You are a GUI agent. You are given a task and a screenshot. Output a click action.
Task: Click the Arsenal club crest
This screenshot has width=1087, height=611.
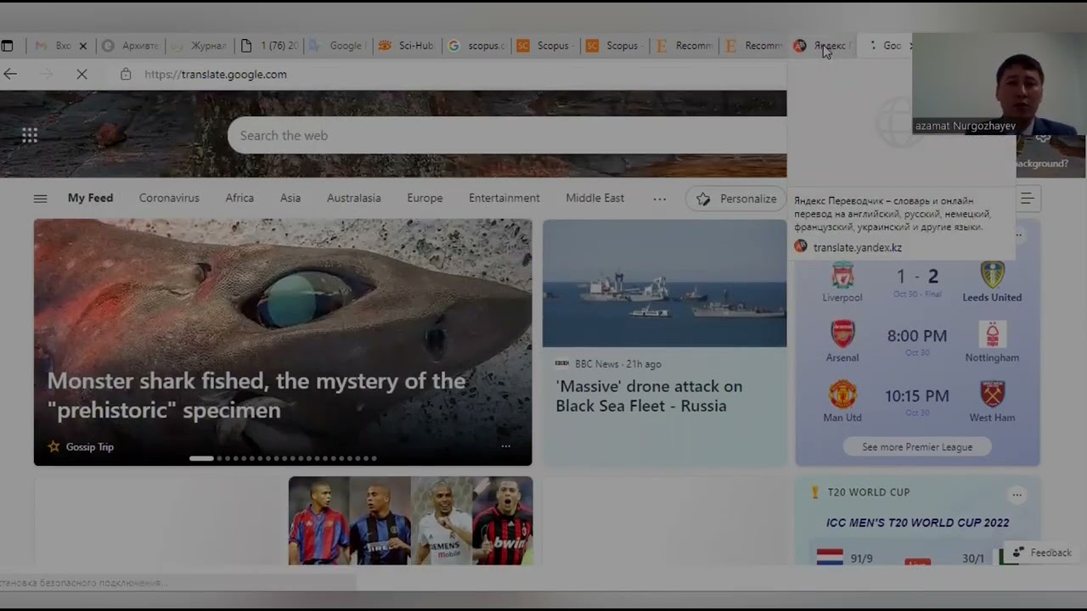(x=842, y=334)
